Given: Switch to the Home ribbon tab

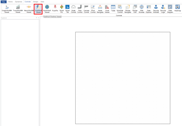Looking at the screenshot, I should point(10,2).
